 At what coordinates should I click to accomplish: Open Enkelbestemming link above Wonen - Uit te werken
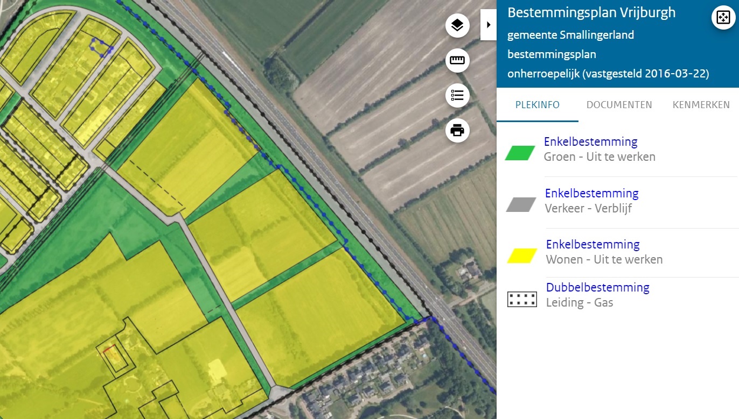coord(592,244)
